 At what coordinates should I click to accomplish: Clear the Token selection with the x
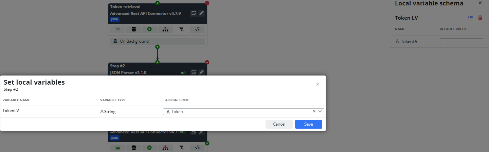314,111
